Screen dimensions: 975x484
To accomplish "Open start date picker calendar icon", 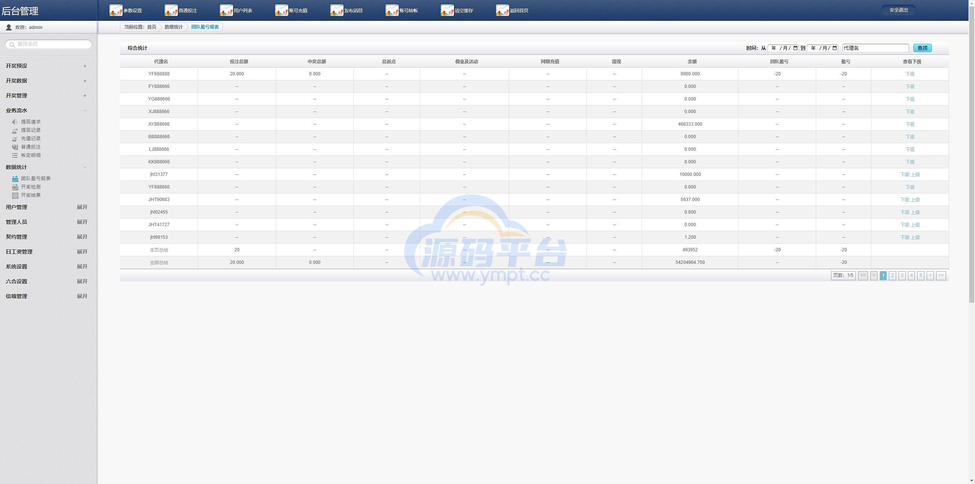I will 795,48.
